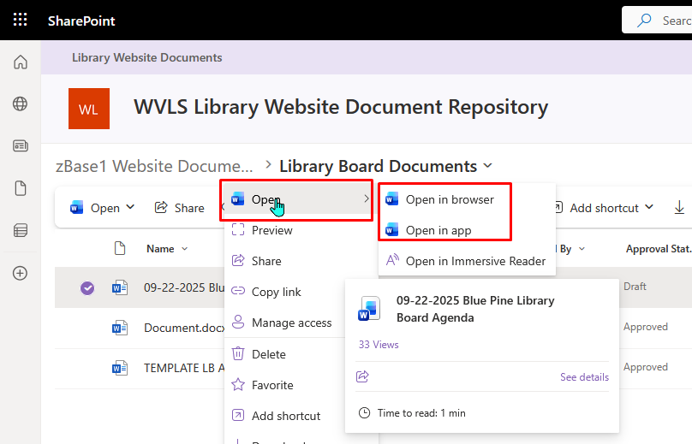Viewport: 692px width, 444px height.
Task: Expand Library Board Documents folder dropdown
Action: pos(487,166)
